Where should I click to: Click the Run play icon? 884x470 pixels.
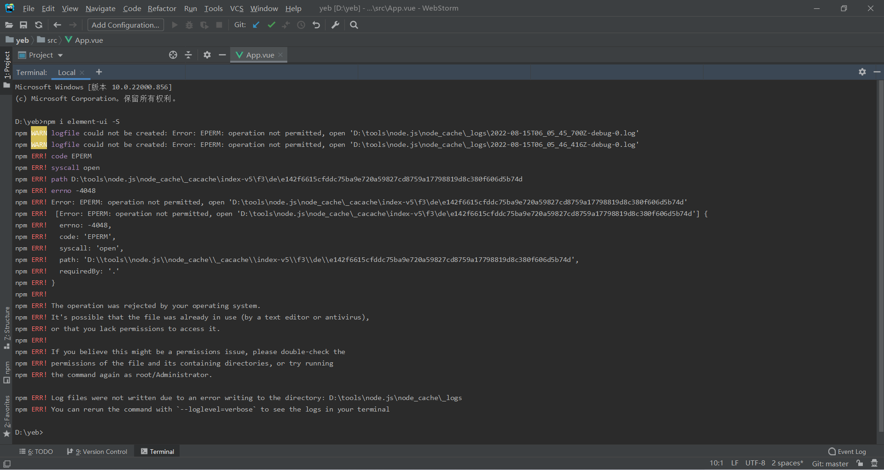pyautogui.click(x=174, y=25)
